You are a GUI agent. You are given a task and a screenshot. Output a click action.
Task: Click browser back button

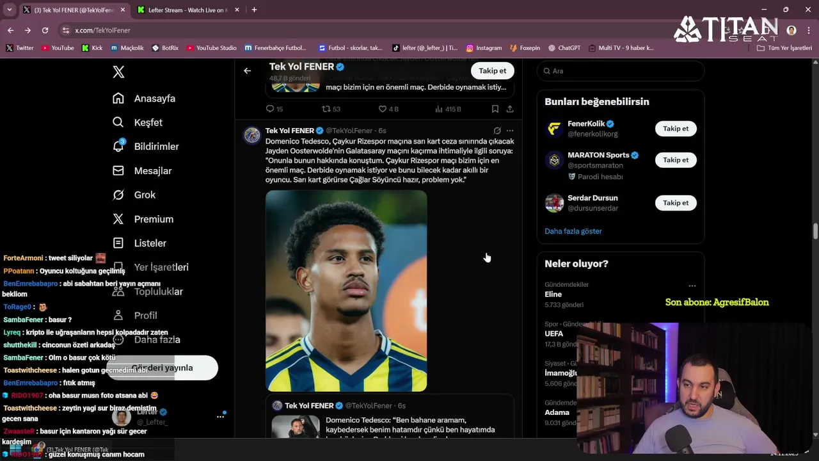click(x=10, y=30)
